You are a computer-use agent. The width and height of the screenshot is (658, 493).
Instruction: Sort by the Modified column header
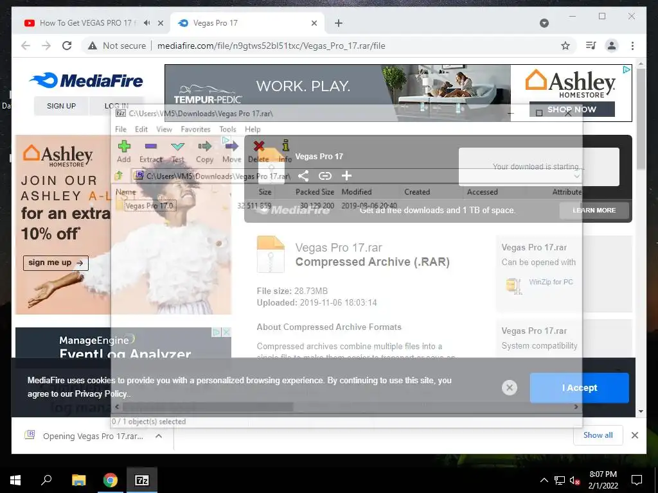click(357, 191)
